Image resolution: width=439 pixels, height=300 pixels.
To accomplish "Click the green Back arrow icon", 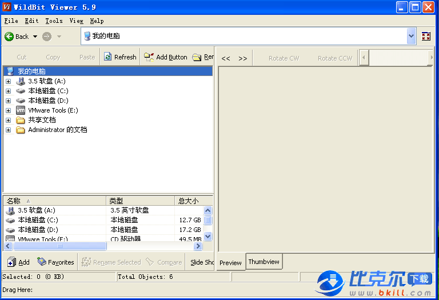I will (9, 37).
